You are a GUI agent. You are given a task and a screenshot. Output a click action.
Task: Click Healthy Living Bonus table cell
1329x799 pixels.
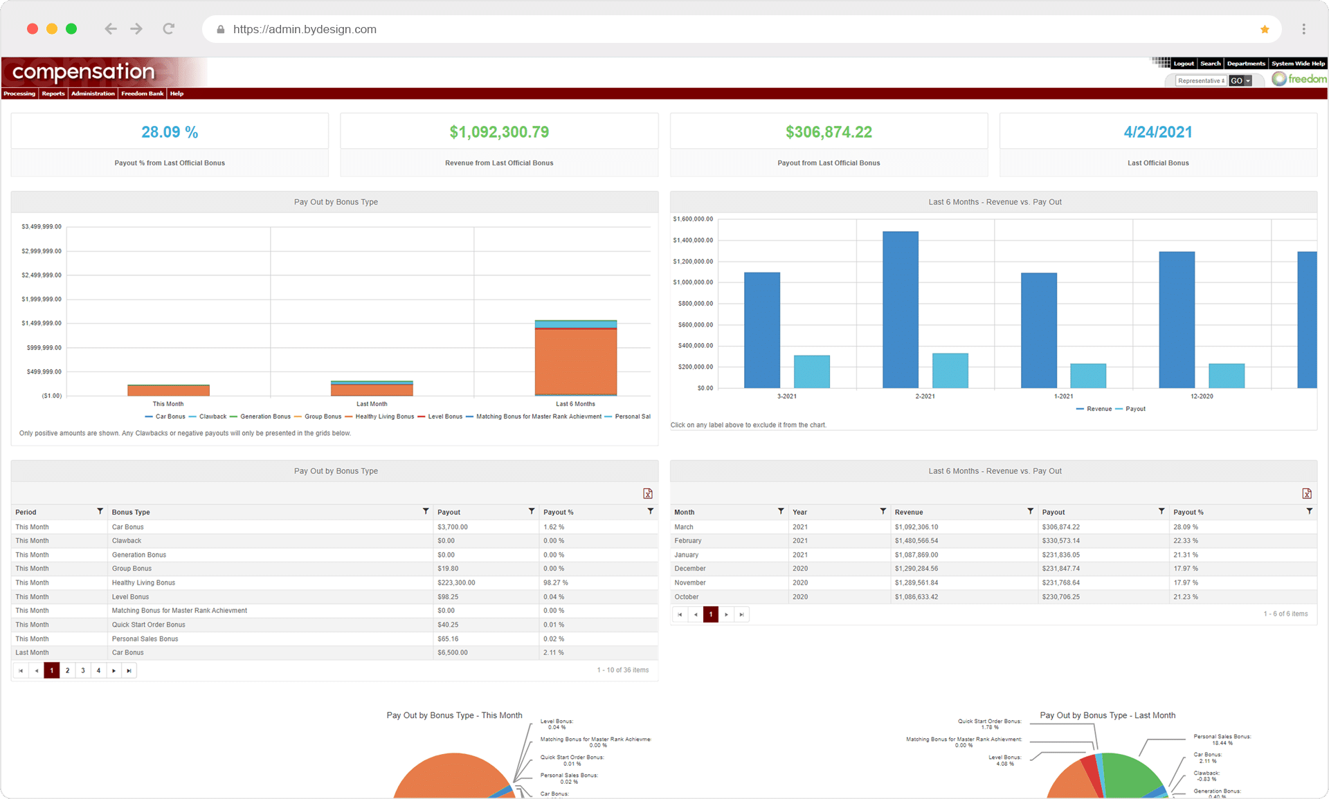click(x=271, y=582)
